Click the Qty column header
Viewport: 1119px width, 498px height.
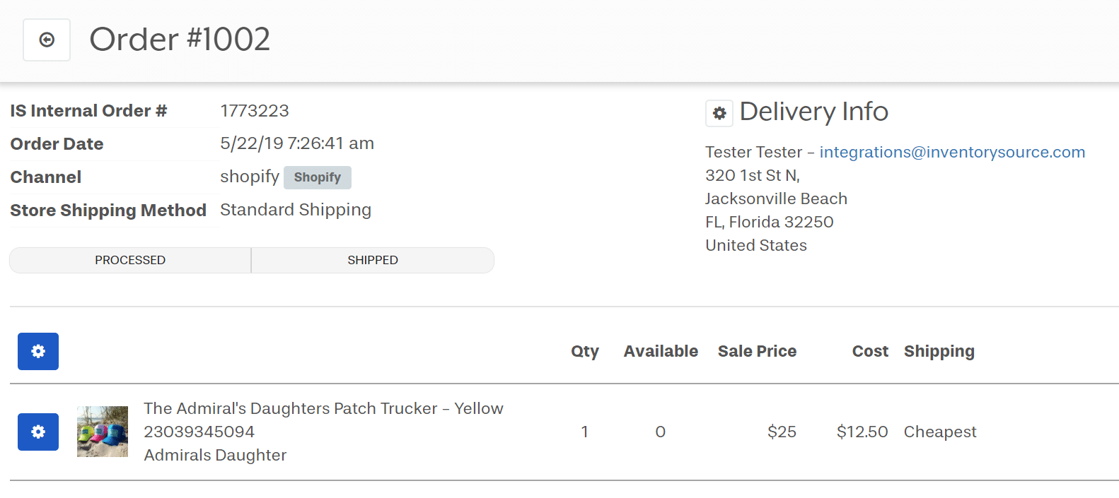(584, 351)
